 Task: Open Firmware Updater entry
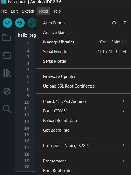pyautogui.click(x=84, y=77)
